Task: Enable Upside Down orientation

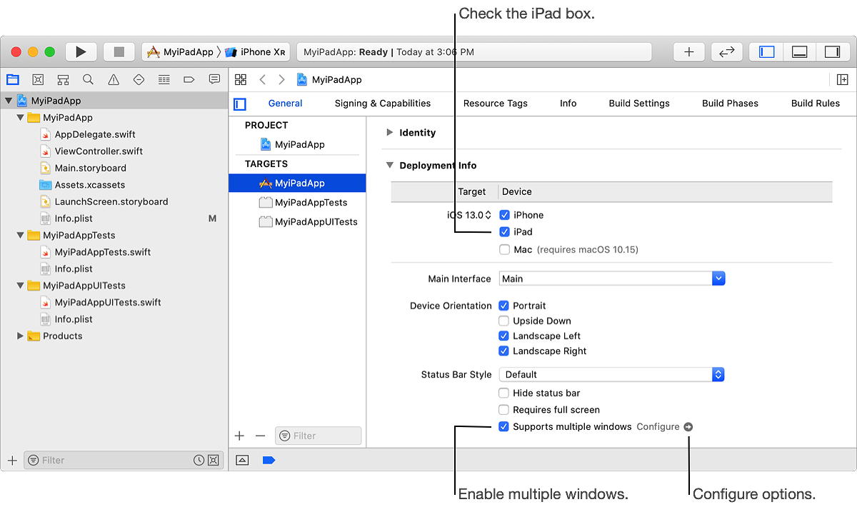Action: point(504,321)
